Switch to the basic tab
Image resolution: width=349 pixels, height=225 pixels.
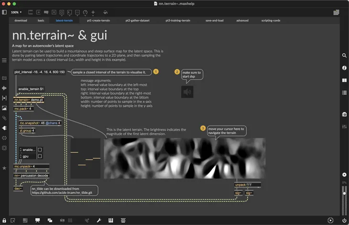[x=41, y=21]
